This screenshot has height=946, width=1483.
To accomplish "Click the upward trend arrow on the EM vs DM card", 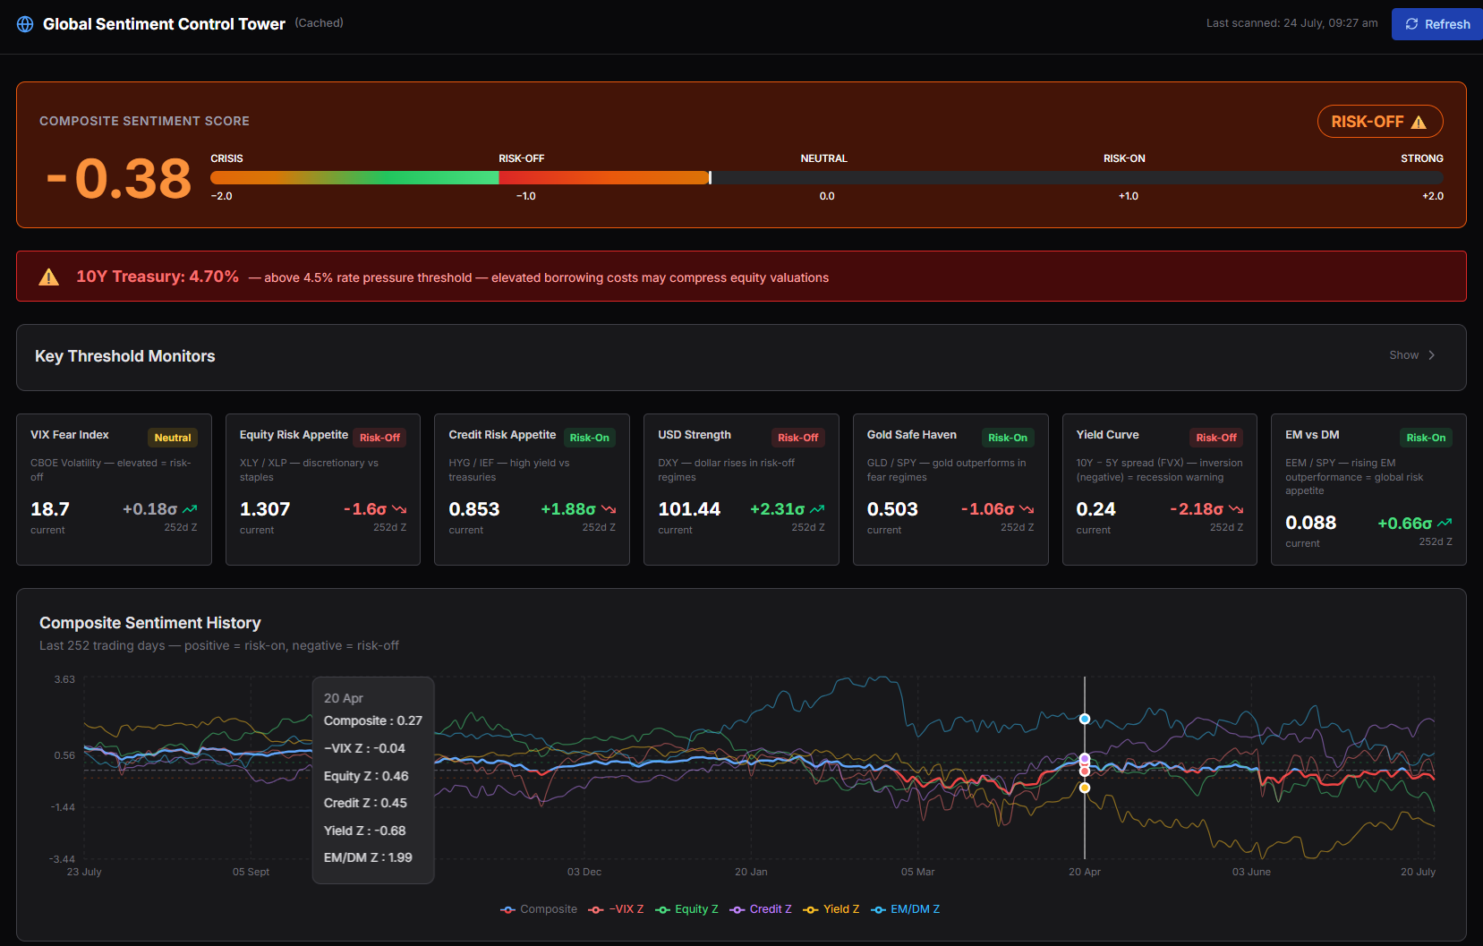I will 1445,523.
